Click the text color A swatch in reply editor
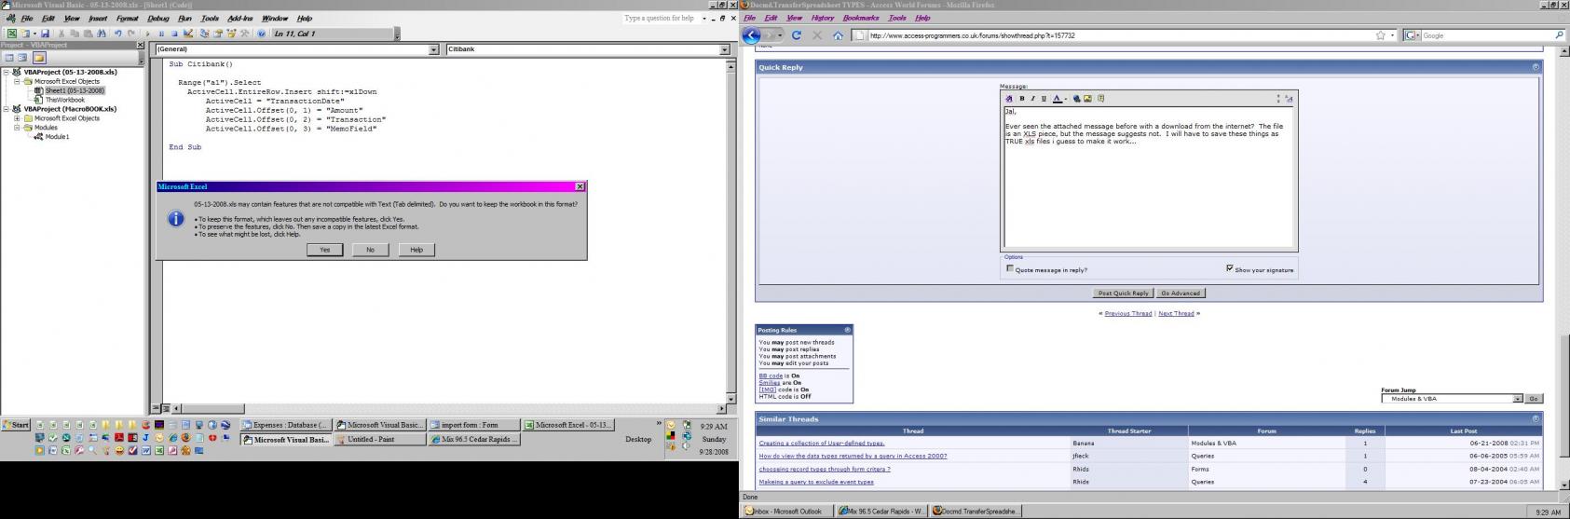 [x=1057, y=98]
